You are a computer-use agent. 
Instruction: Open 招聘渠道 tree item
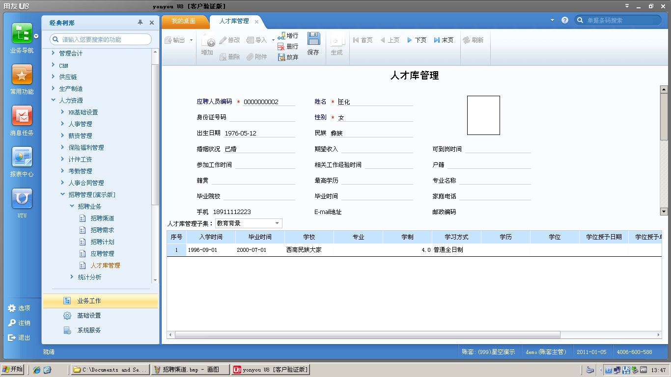click(x=102, y=218)
